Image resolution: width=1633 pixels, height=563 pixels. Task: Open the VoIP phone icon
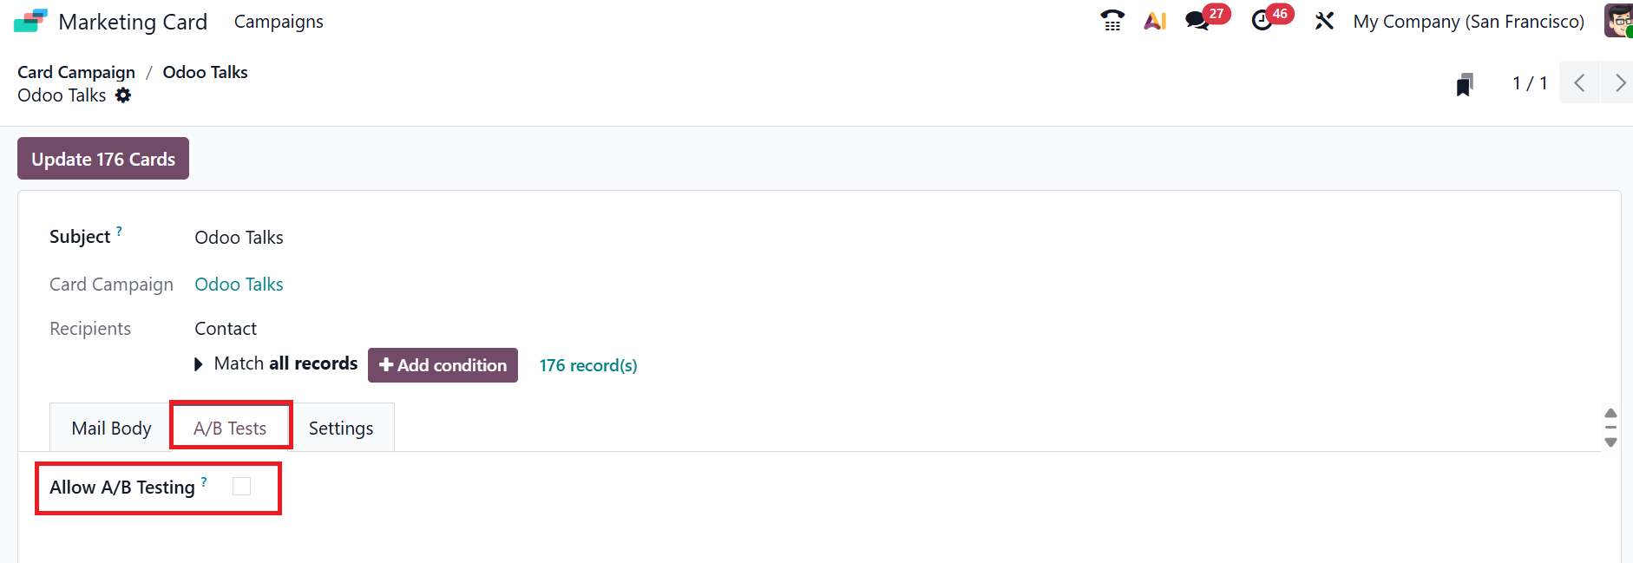(x=1112, y=21)
